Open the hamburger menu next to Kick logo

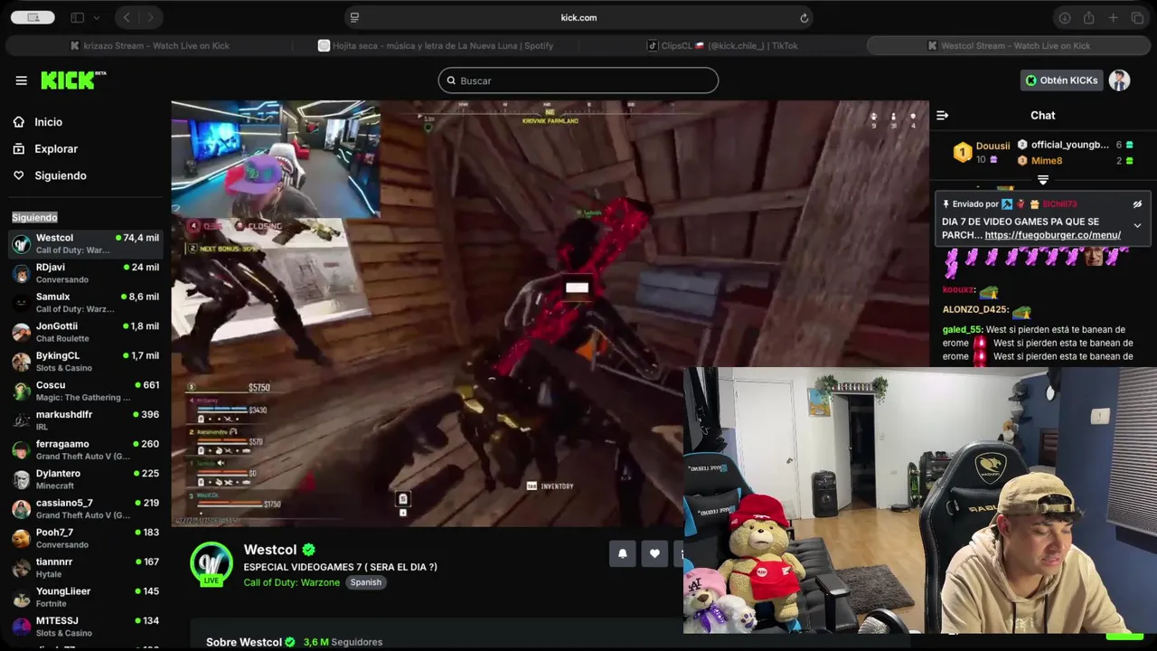(21, 80)
